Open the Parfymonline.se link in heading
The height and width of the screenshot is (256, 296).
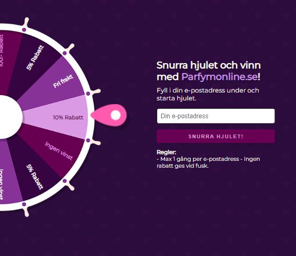point(219,77)
